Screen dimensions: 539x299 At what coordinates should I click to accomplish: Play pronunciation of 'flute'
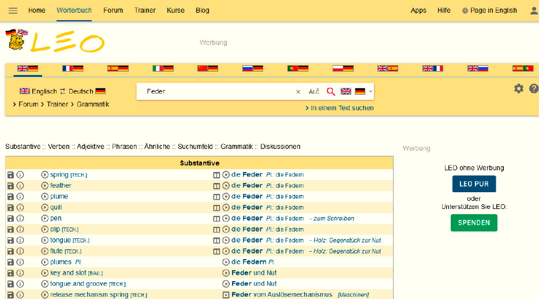tap(44, 251)
